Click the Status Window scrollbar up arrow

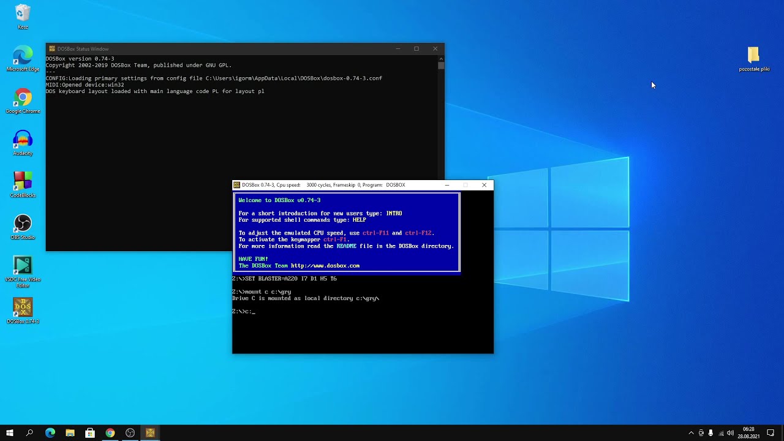tap(441, 58)
